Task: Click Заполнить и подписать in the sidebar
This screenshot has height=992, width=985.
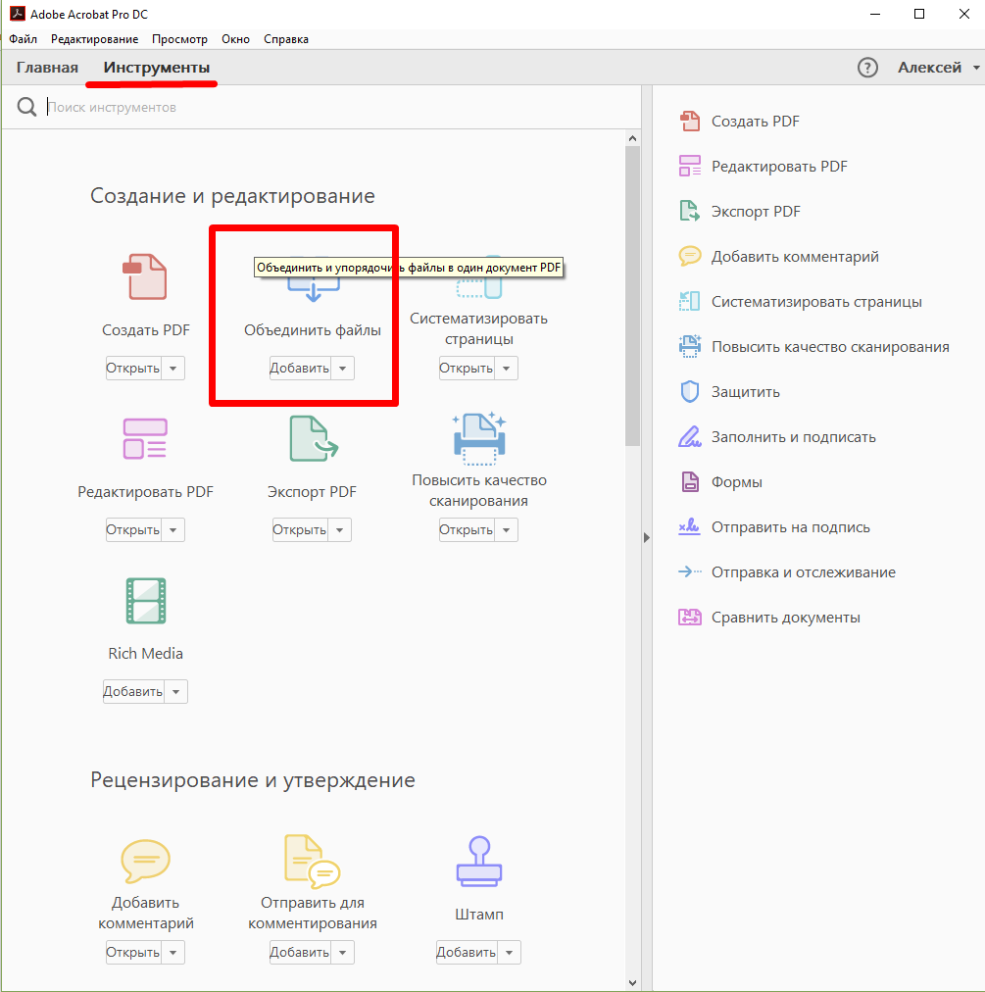Action: point(793,437)
